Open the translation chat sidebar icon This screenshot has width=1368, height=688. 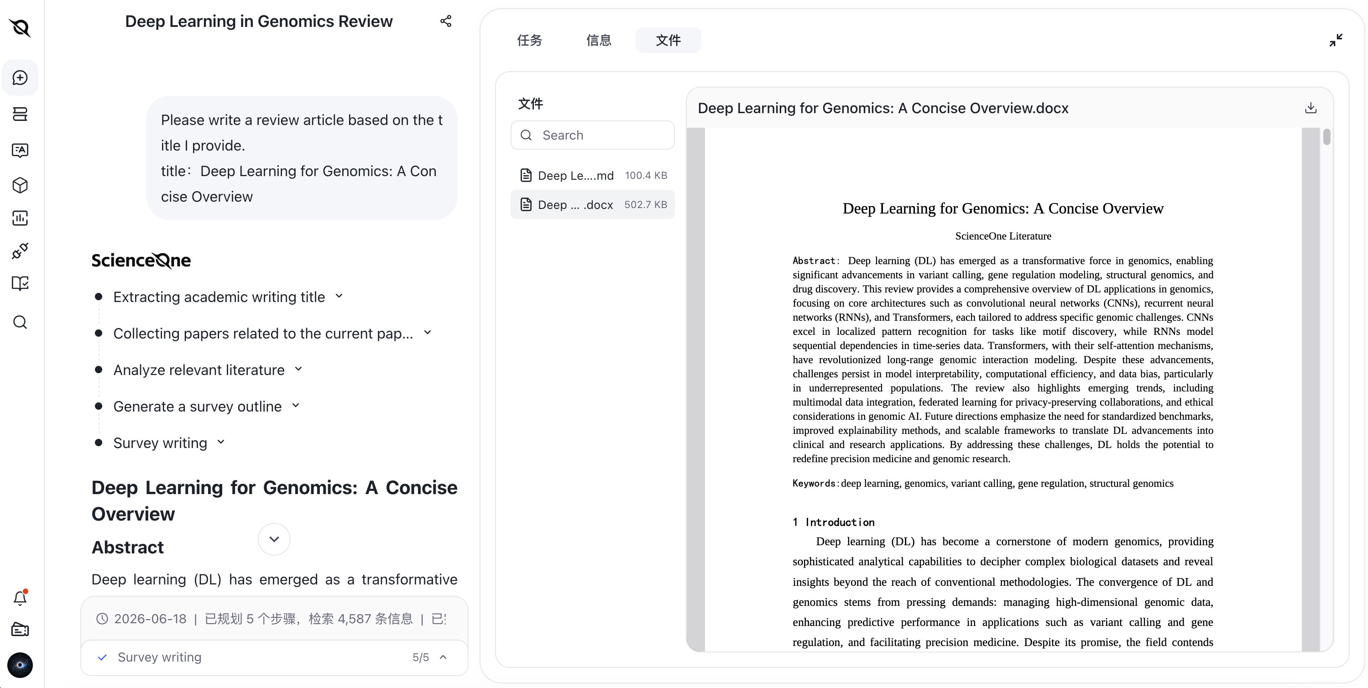tap(20, 150)
